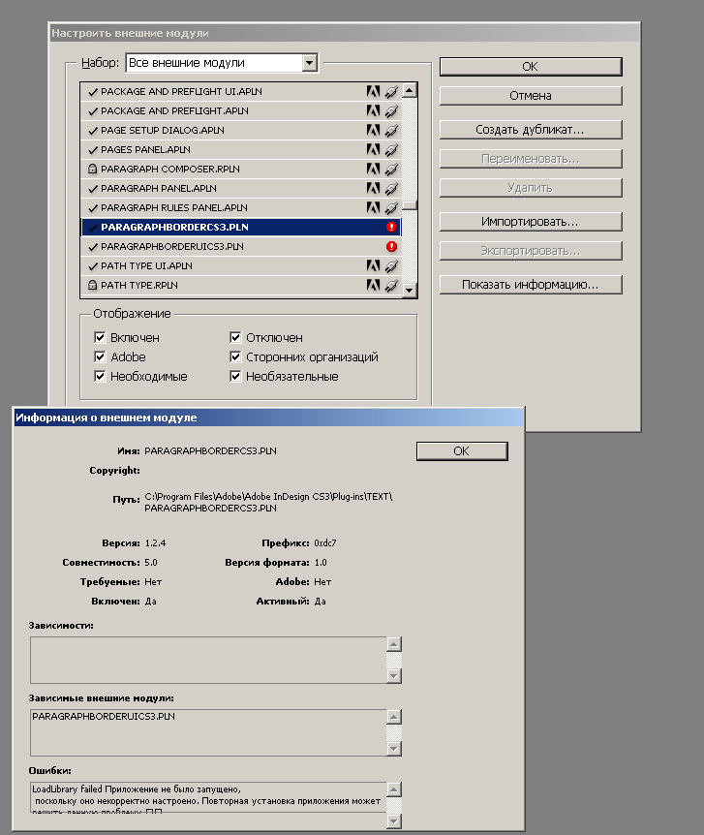Click Adobe logo icon on PARAGRAPH PANEL.APLN row
Image resolution: width=704 pixels, height=835 pixels.
373,188
